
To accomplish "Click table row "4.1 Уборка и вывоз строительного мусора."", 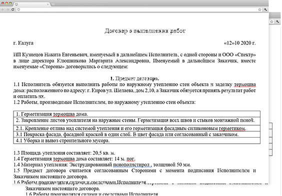I will coord(136,141).
